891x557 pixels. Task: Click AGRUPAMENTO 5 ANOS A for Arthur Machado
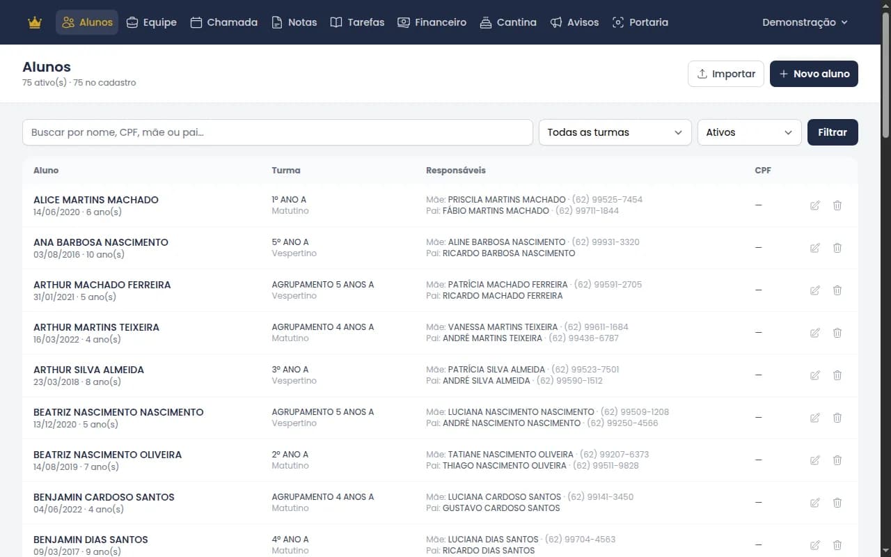323,285
